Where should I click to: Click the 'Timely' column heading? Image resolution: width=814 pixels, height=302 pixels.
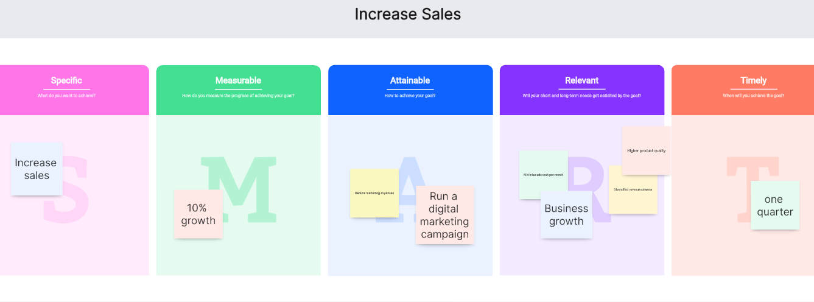[753, 80]
